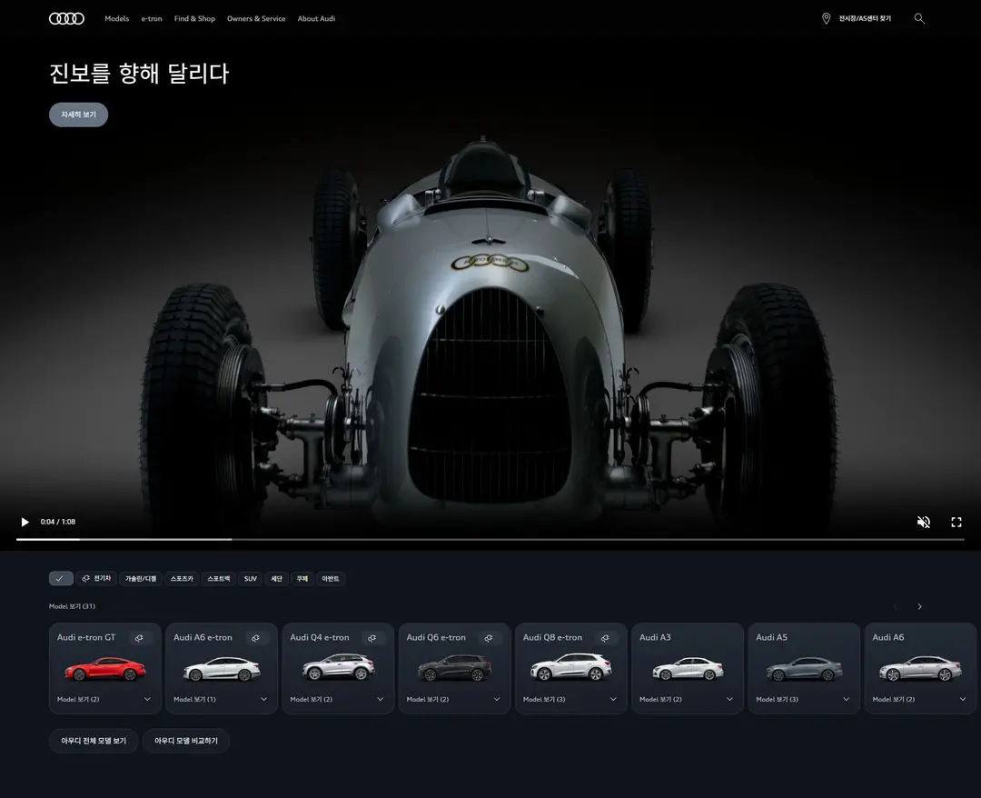Select the Audi A3 car image

pyautogui.click(x=688, y=668)
